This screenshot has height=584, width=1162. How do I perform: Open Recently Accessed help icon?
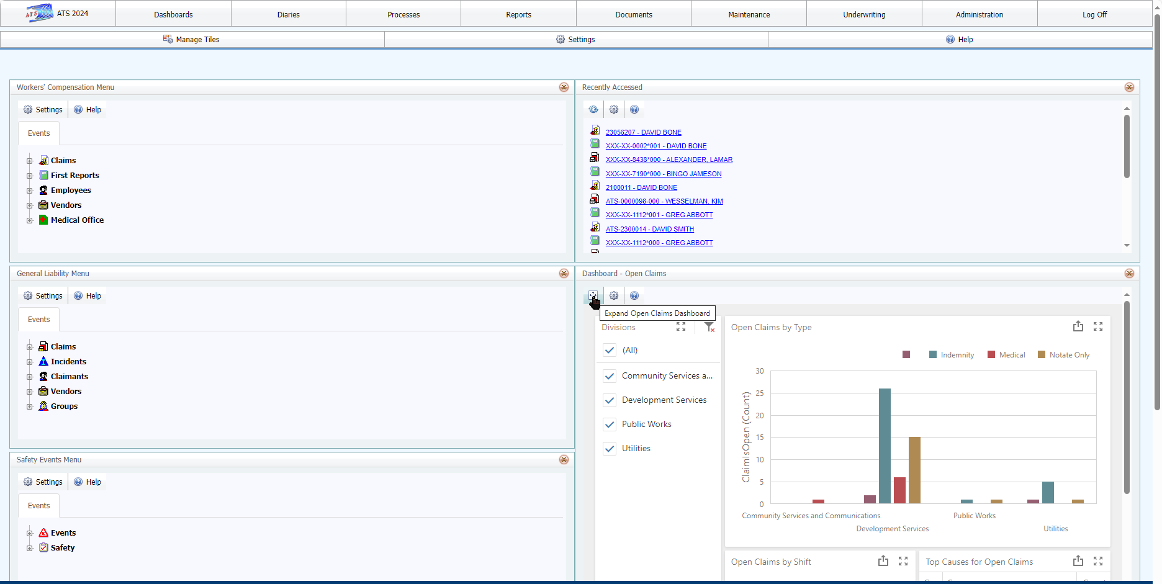(634, 109)
